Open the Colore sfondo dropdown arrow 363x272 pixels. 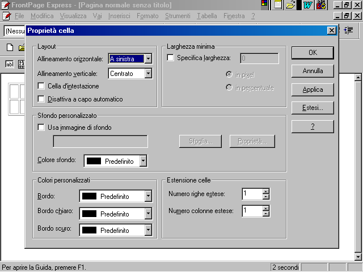click(x=143, y=161)
